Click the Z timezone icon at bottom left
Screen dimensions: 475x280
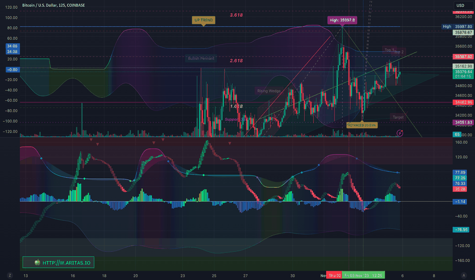point(10,275)
